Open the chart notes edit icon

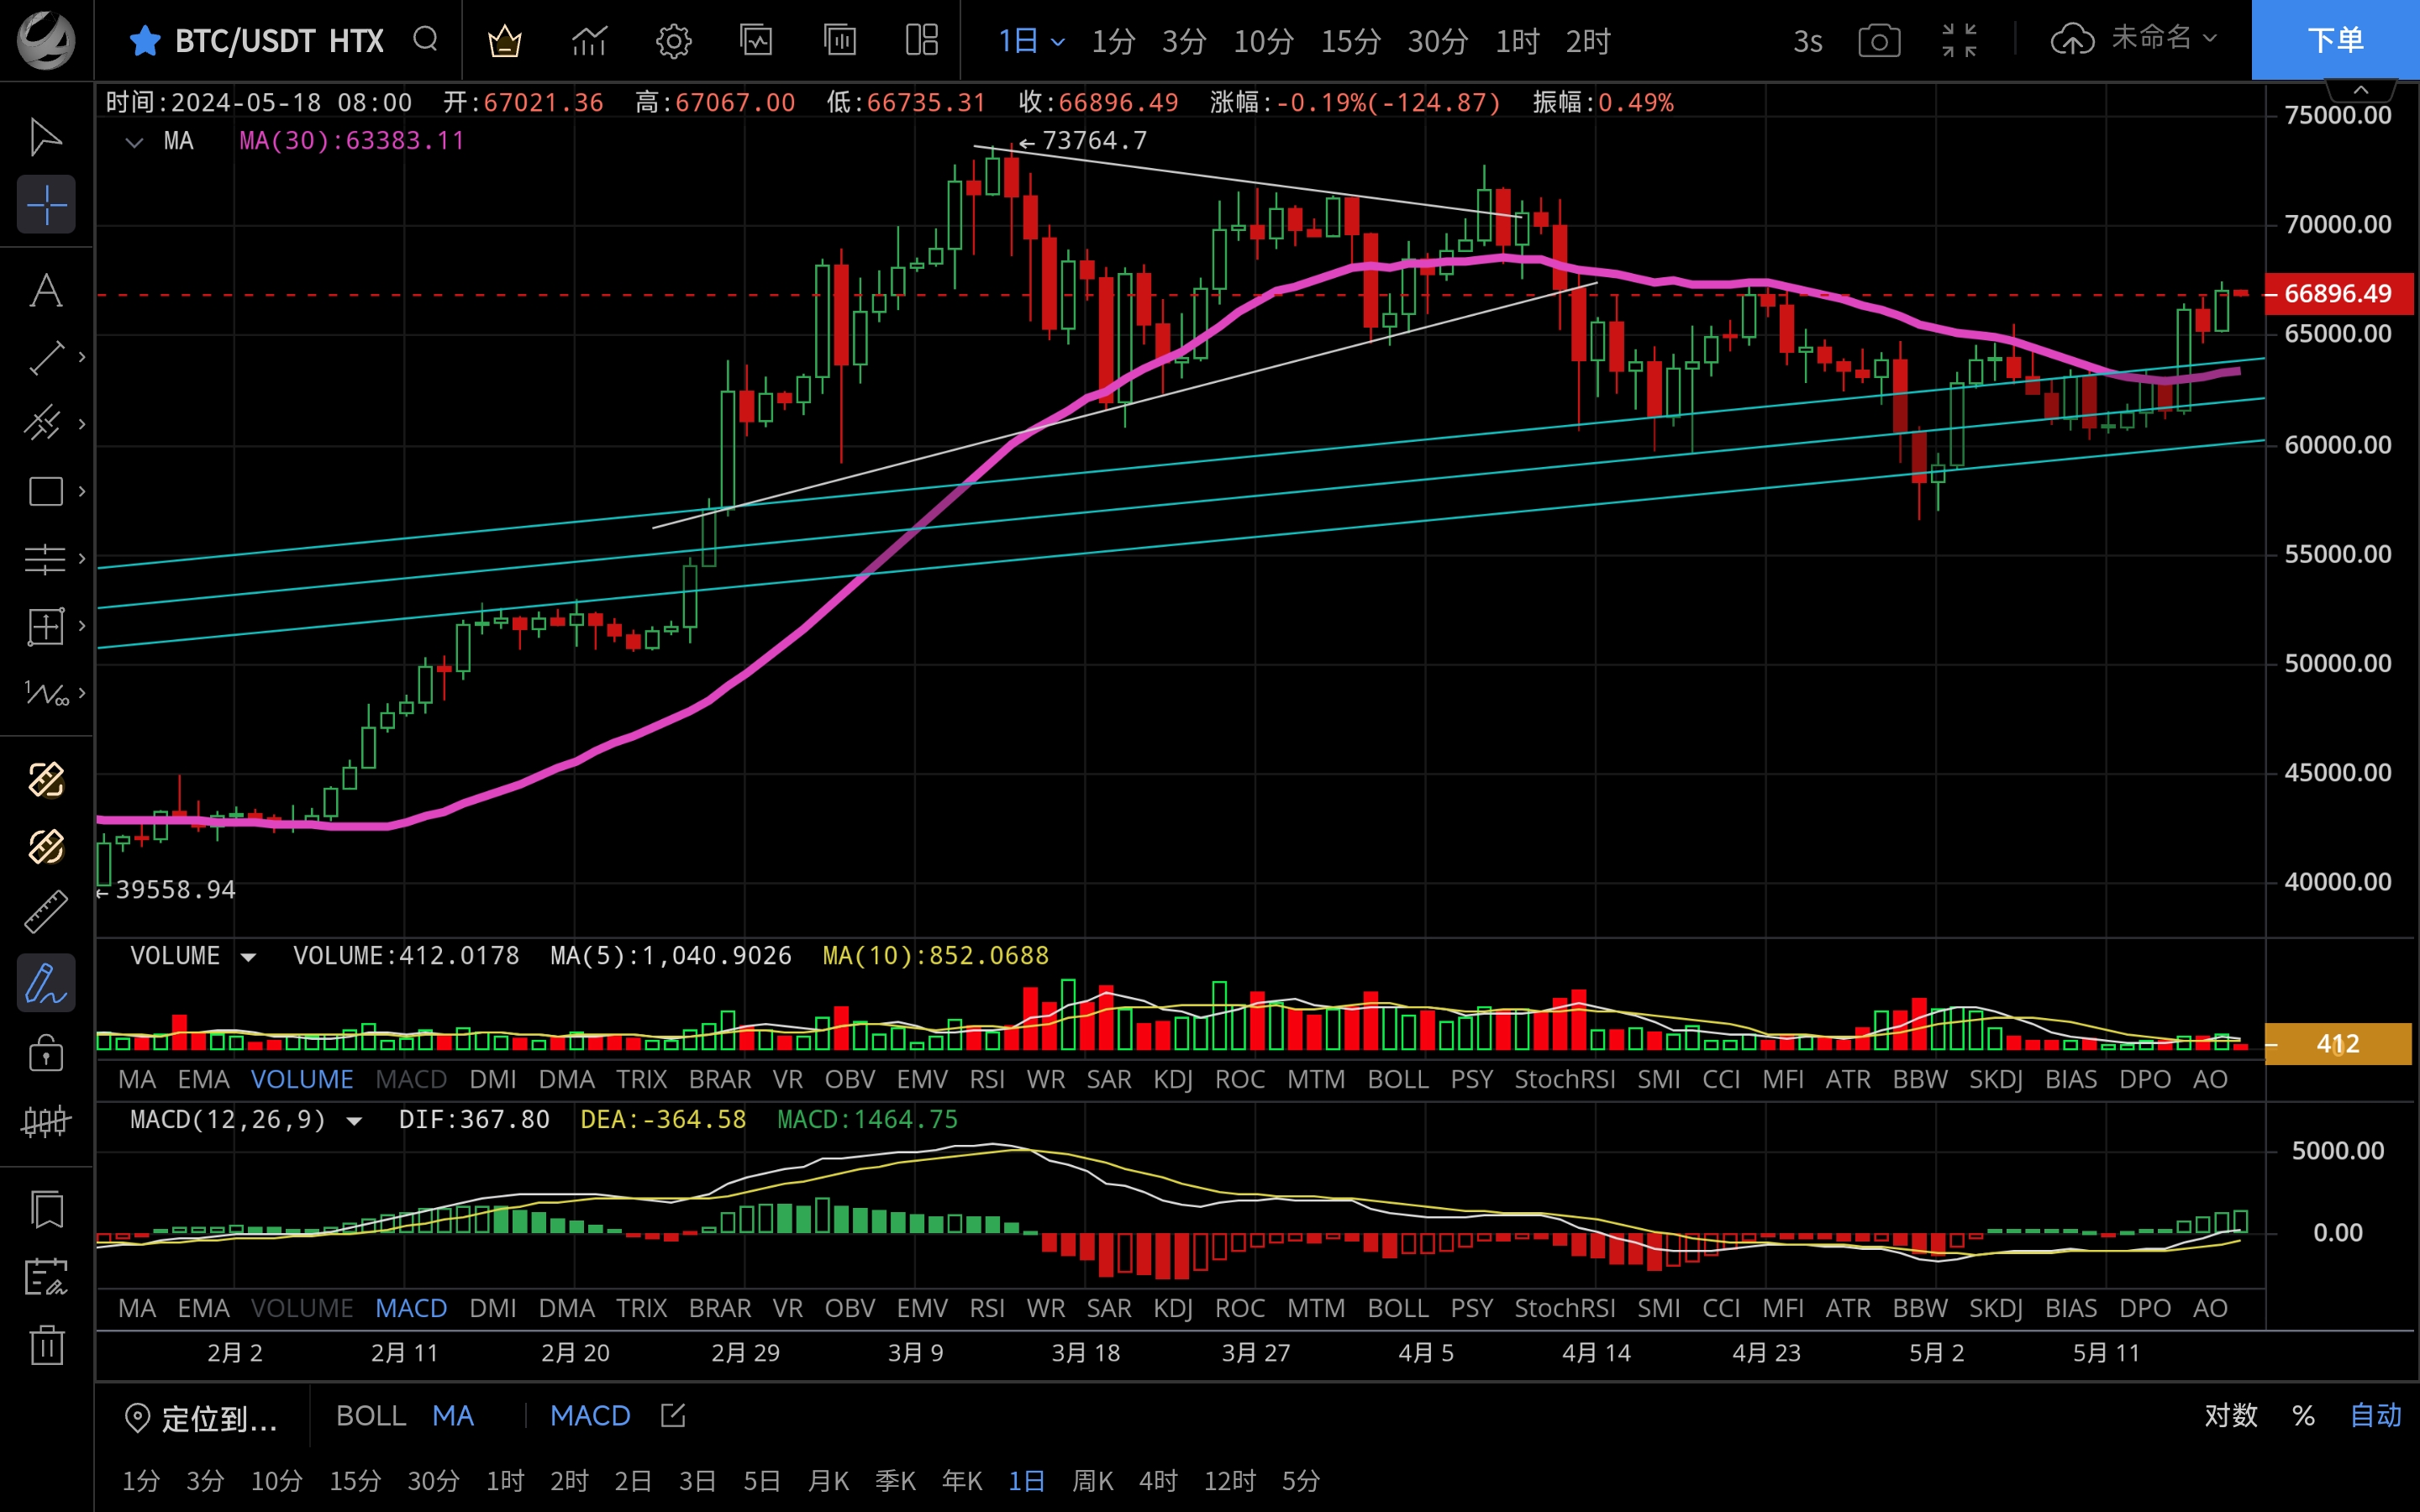pos(46,1277)
